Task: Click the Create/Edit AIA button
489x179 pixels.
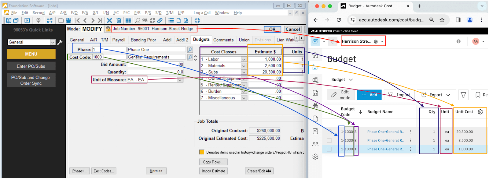Action: 259,171
